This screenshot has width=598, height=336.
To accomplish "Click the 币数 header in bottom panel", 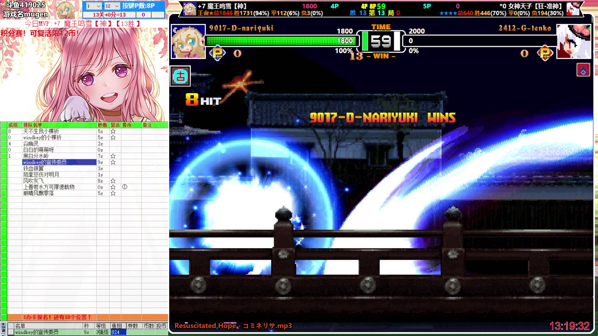I will coord(149,326).
